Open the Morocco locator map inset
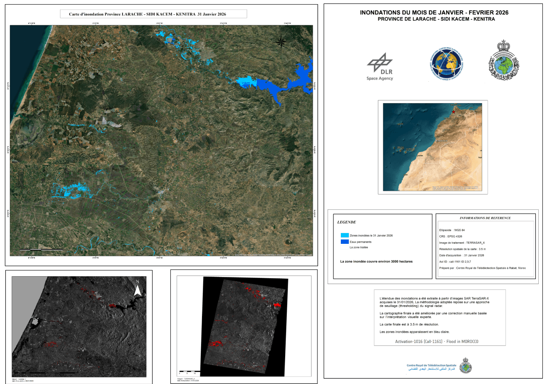Viewport: 552px width, 384px height. click(x=432, y=147)
